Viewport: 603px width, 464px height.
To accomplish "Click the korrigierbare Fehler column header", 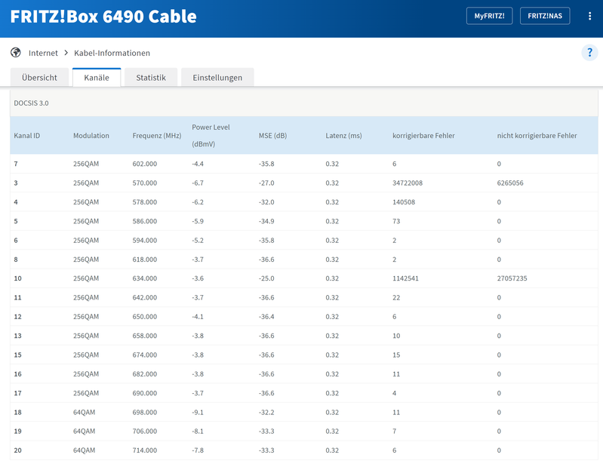I will click(x=434, y=136).
